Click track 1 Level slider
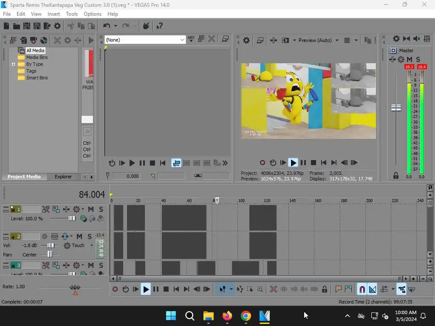This screenshot has height=326, width=435. [72, 219]
